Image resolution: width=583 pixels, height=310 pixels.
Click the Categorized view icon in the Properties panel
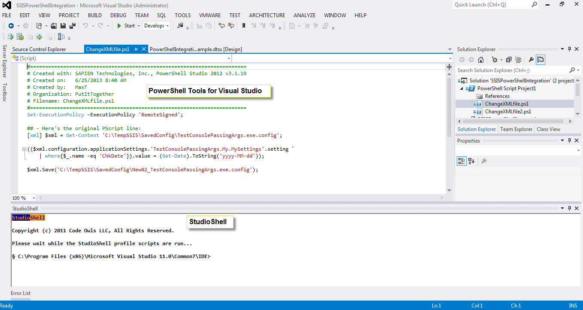462,161
